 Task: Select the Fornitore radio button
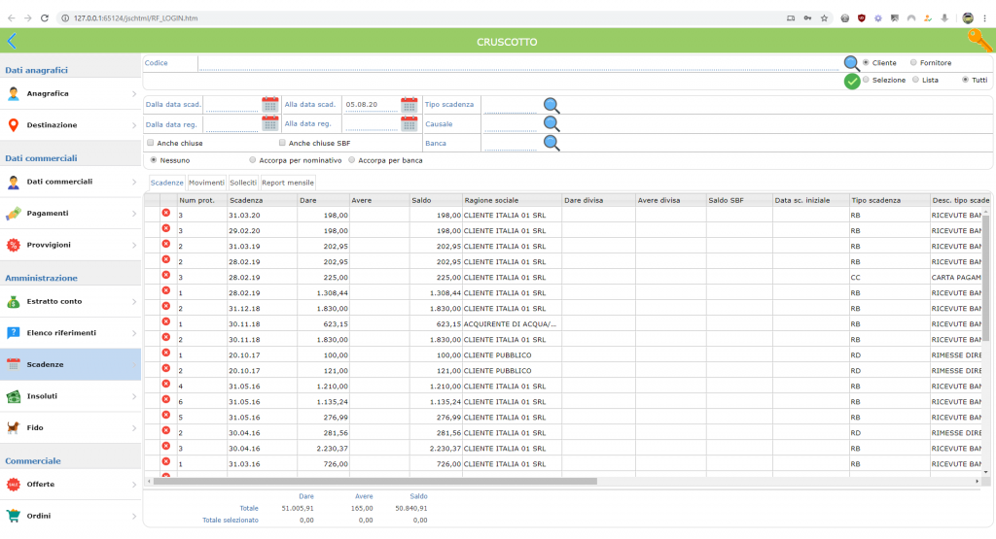(913, 62)
